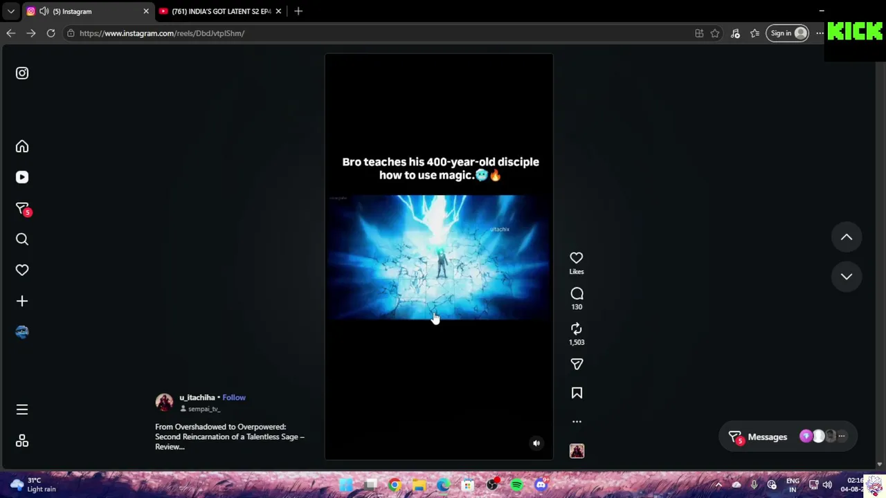Close the Instagram tab
Viewport: 886px width, 498px height.
tap(146, 11)
